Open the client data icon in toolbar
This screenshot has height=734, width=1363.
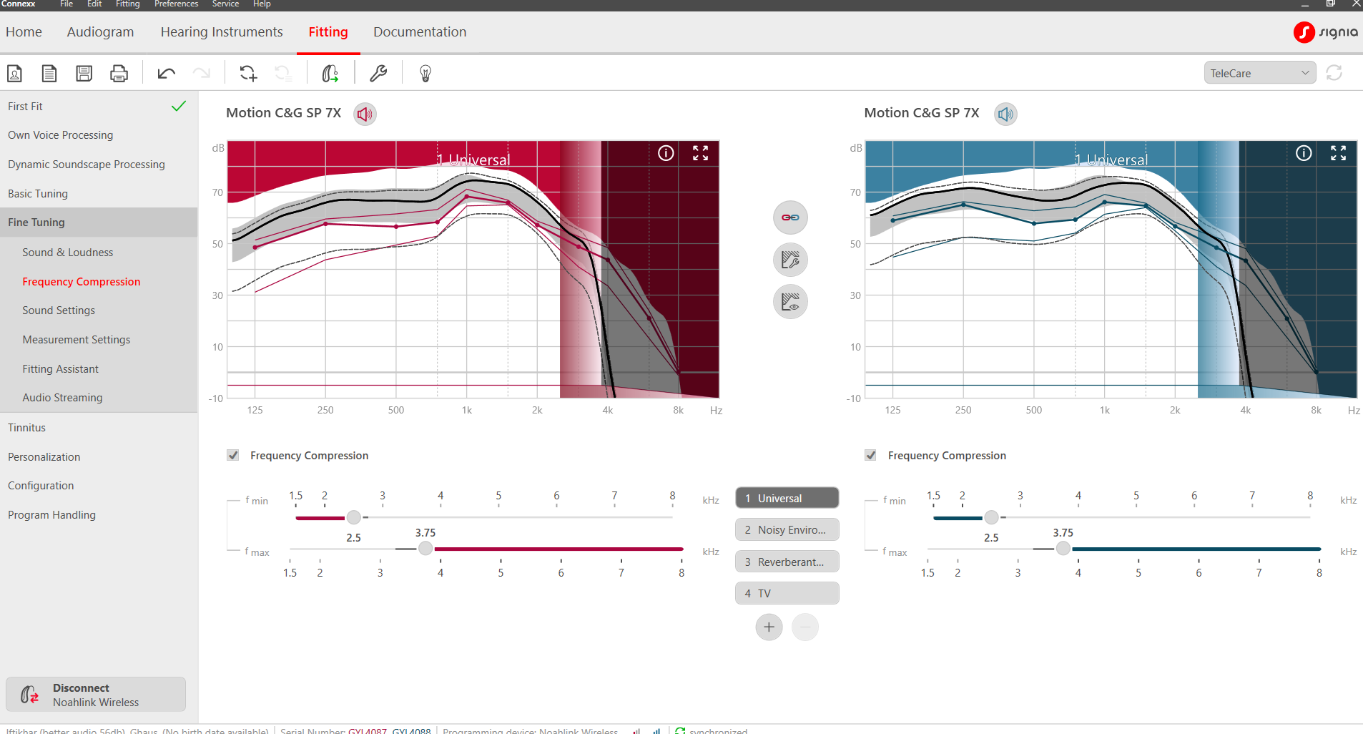[x=14, y=73]
